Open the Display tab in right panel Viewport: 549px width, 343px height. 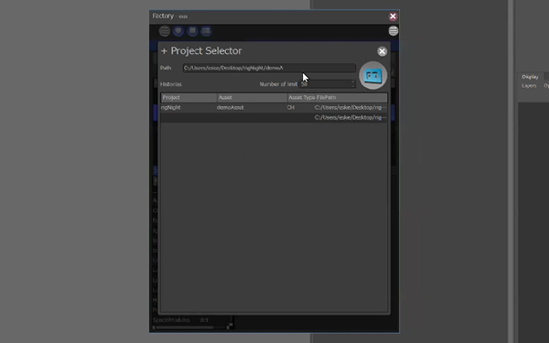pos(530,77)
